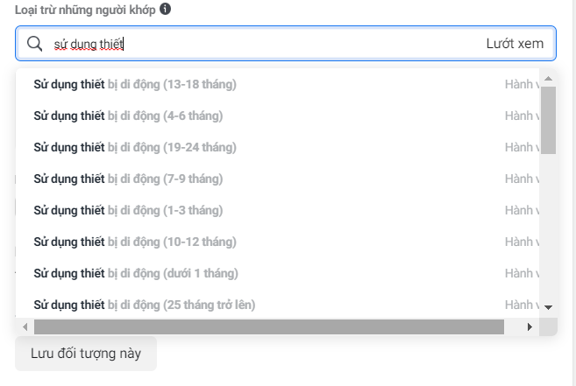
Task: Click the search magnifier icon
Action: pyautogui.click(x=34, y=44)
